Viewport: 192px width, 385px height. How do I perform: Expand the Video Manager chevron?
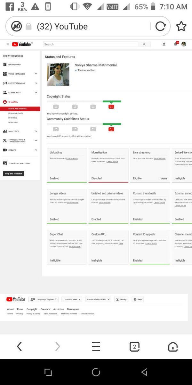[36, 74]
